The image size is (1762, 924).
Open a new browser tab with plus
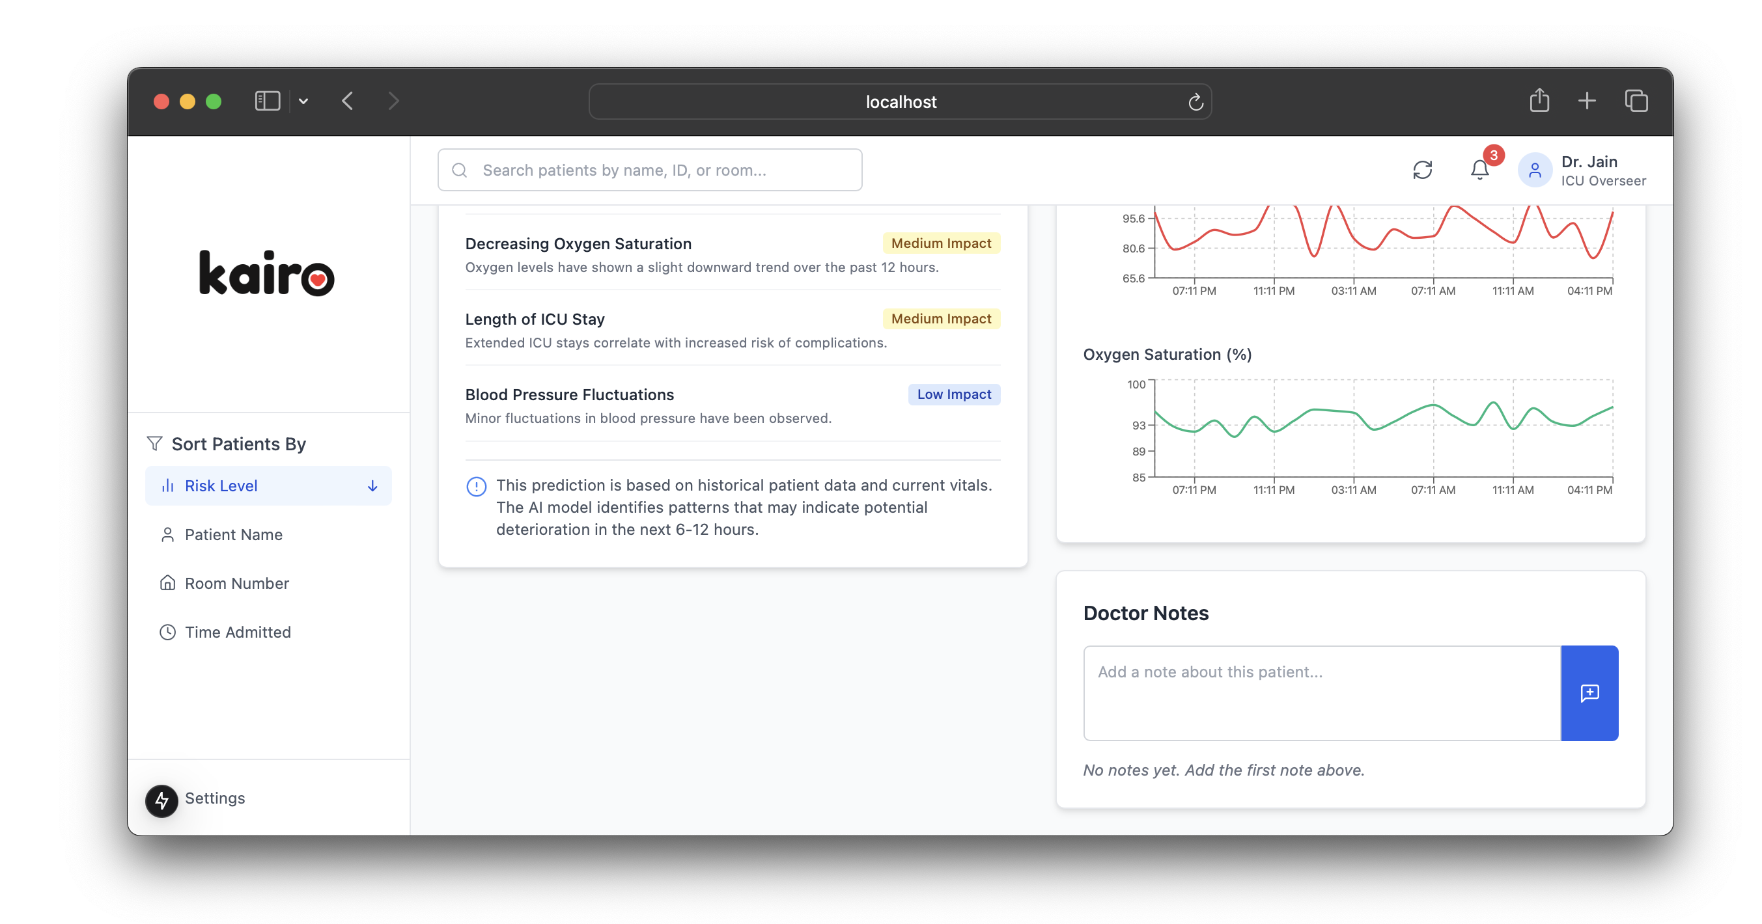click(x=1587, y=101)
